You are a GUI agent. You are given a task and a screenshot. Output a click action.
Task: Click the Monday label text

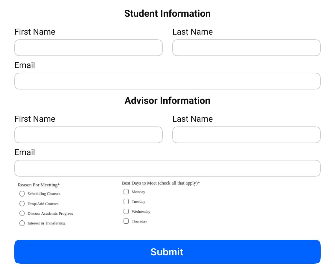(x=138, y=192)
